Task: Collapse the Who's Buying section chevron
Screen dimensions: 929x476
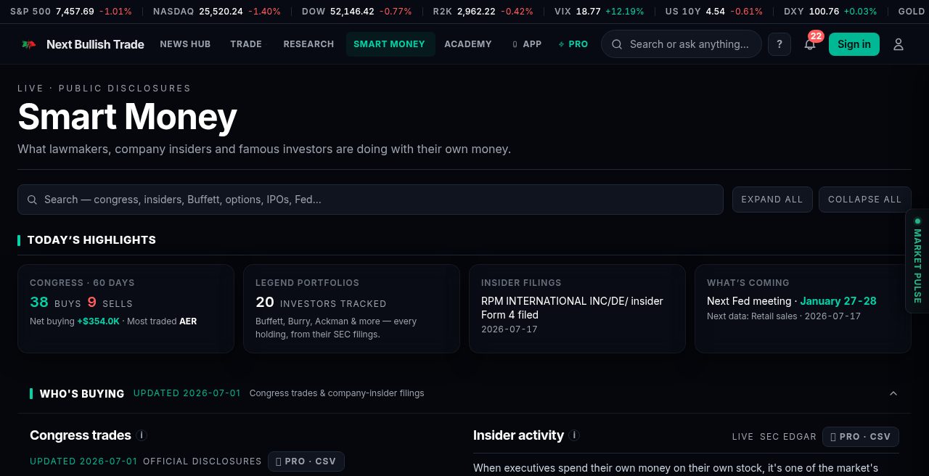Action: (893, 393)
